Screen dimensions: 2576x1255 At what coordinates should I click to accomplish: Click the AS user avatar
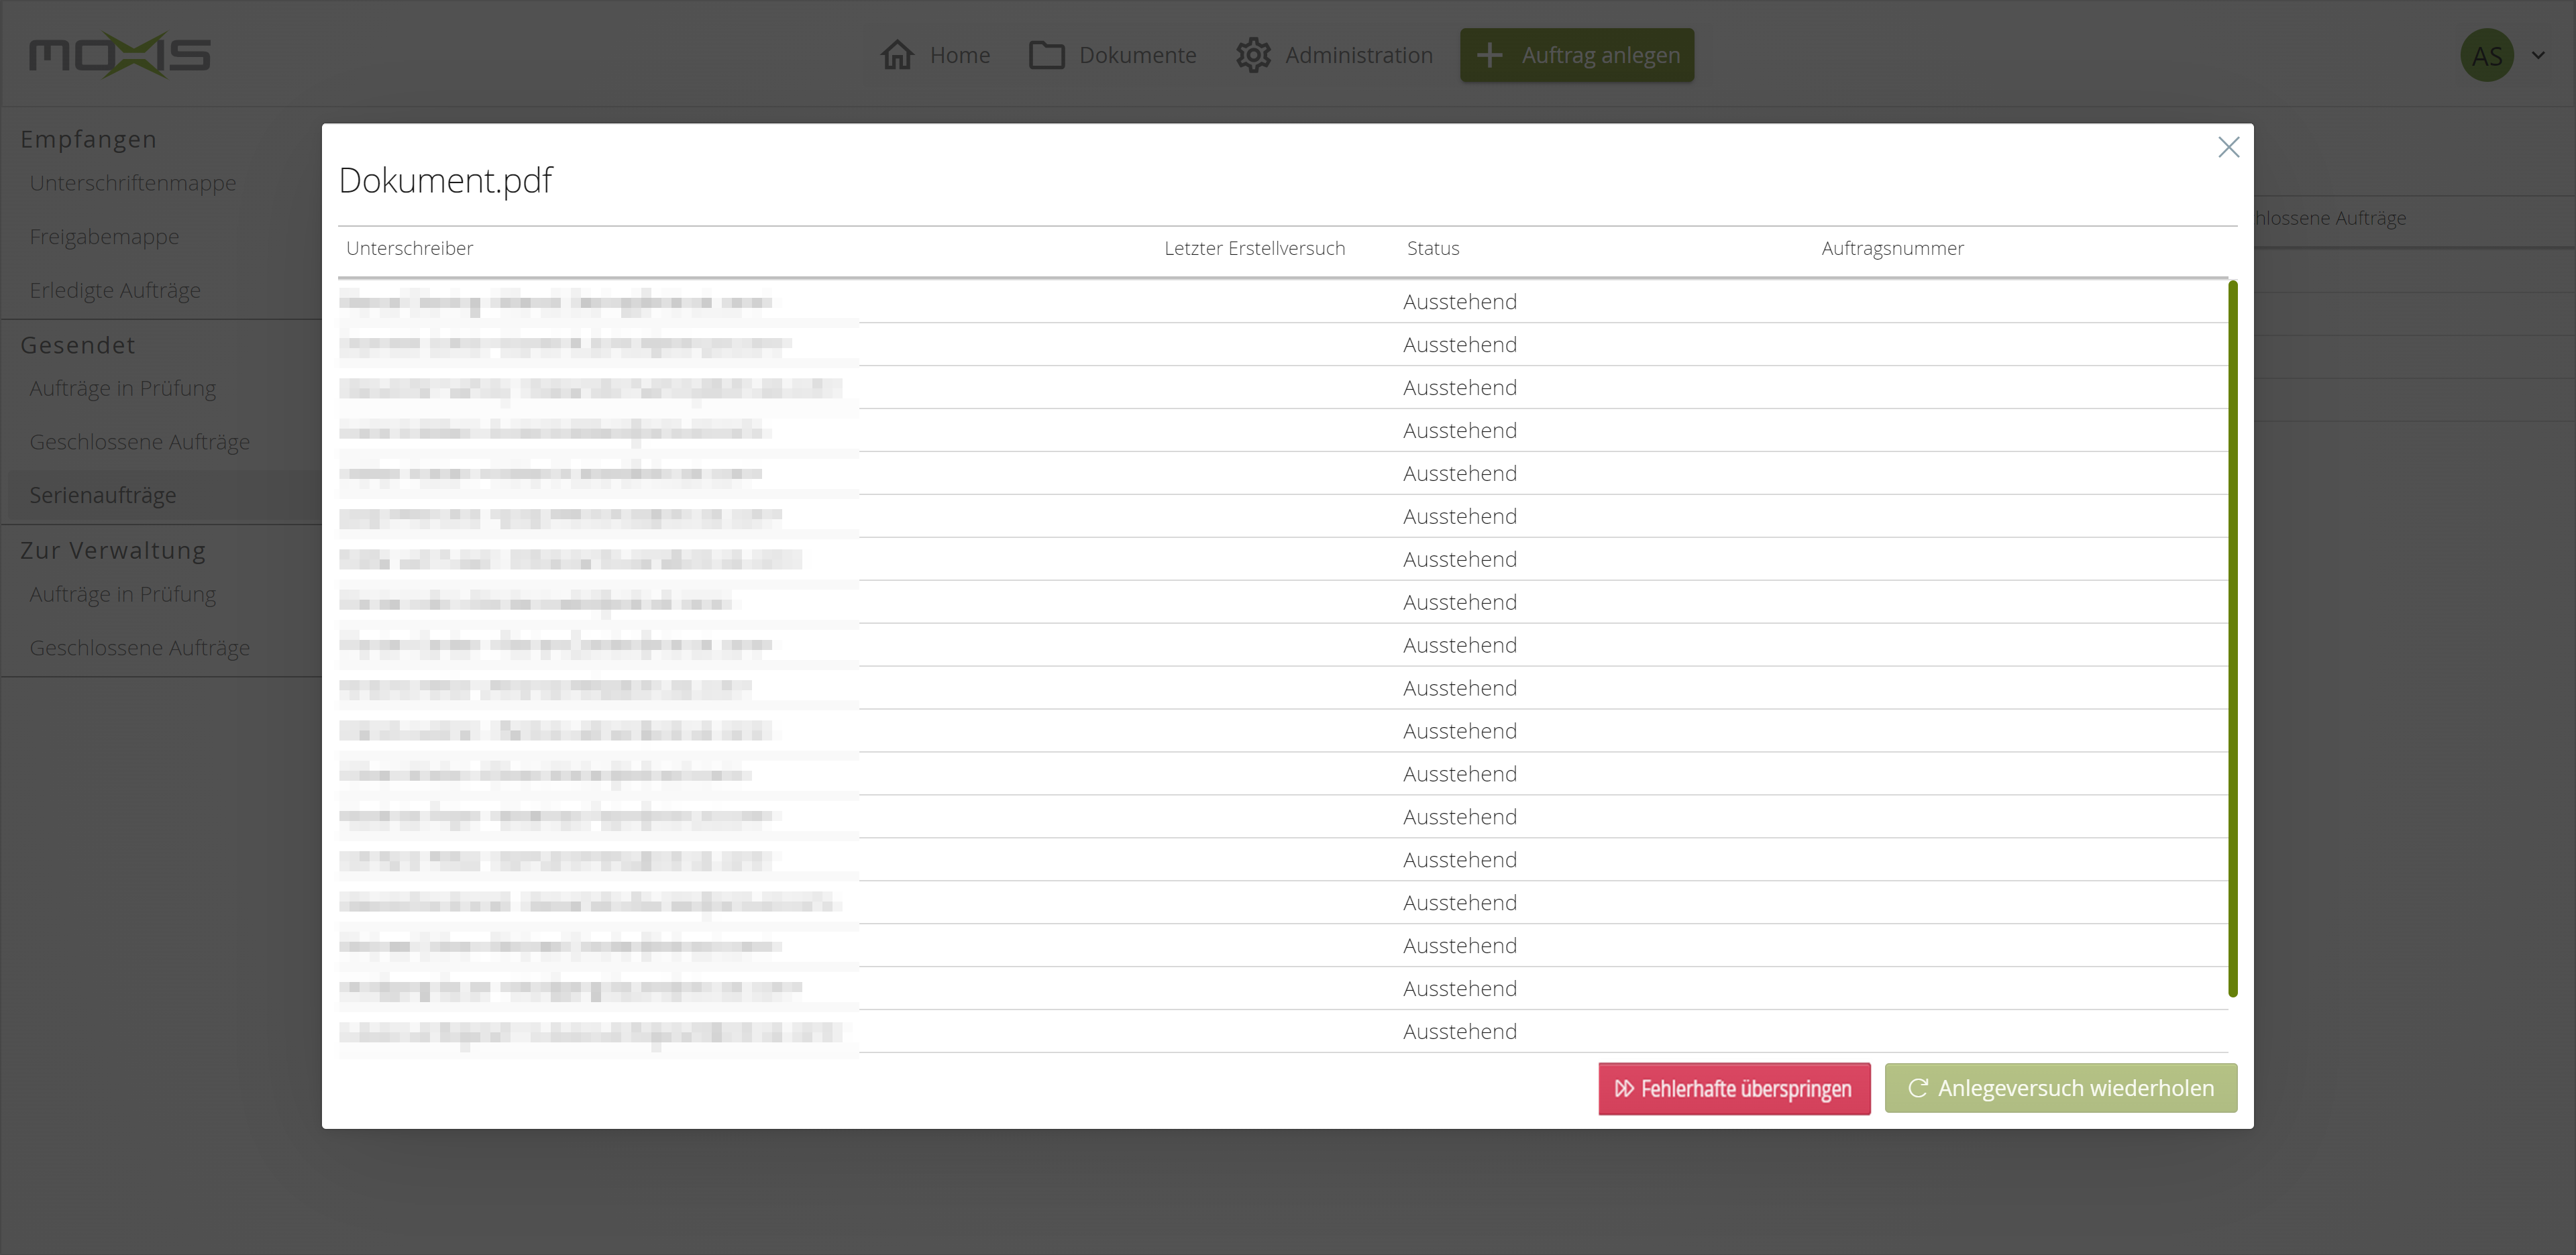tap(2486, 56)
